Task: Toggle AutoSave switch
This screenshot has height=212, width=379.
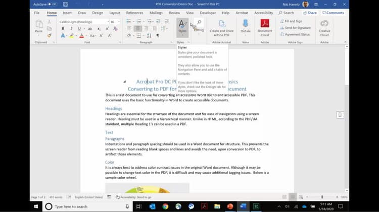Action: tap(52, 5)
